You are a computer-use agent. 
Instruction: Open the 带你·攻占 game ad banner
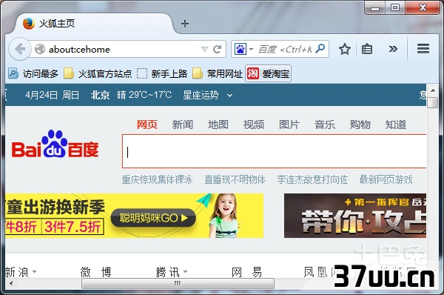pyautogui.click(x=355, y=216)
